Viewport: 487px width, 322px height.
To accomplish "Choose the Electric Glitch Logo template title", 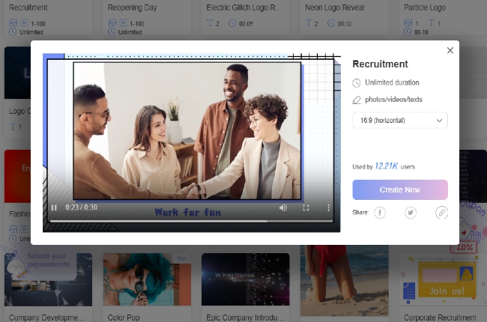I will pos(243,7).
